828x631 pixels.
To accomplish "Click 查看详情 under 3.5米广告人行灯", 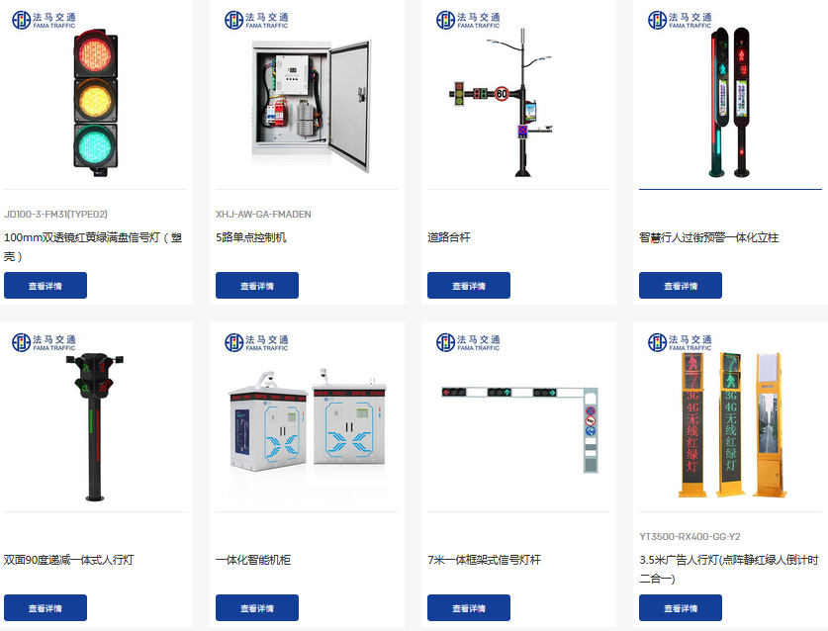I will coord(681,608).
